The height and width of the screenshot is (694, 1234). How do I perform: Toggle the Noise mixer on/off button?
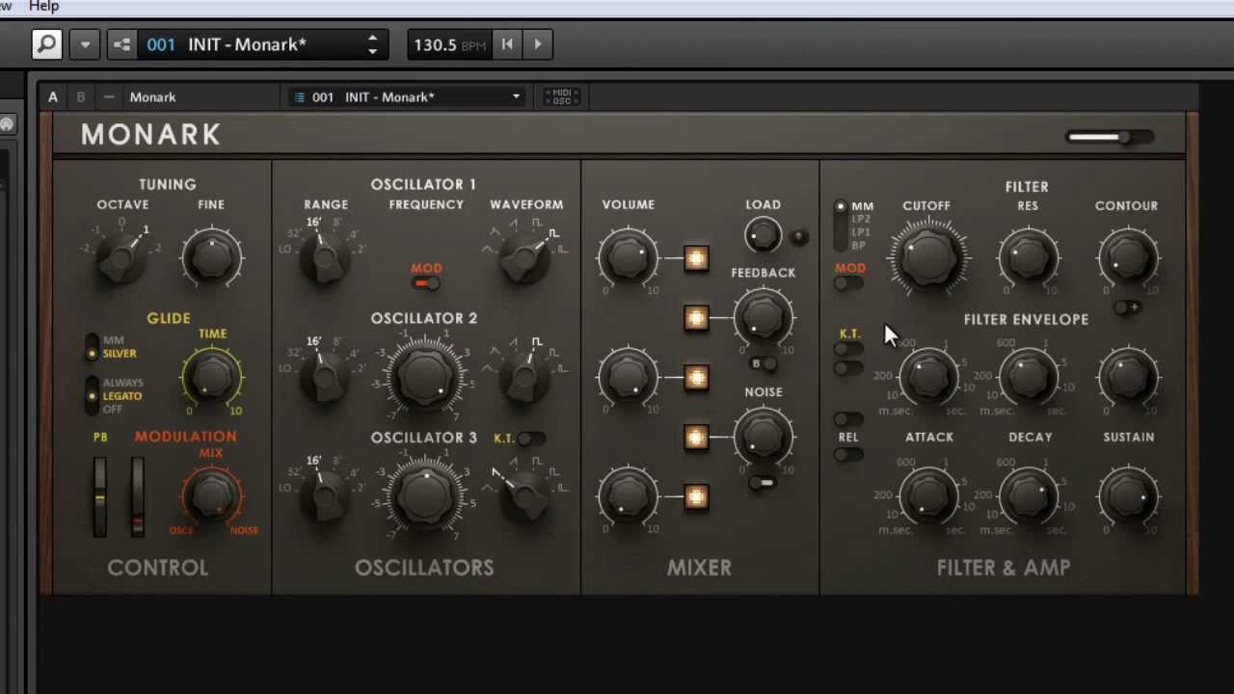(x=696, y=438)
